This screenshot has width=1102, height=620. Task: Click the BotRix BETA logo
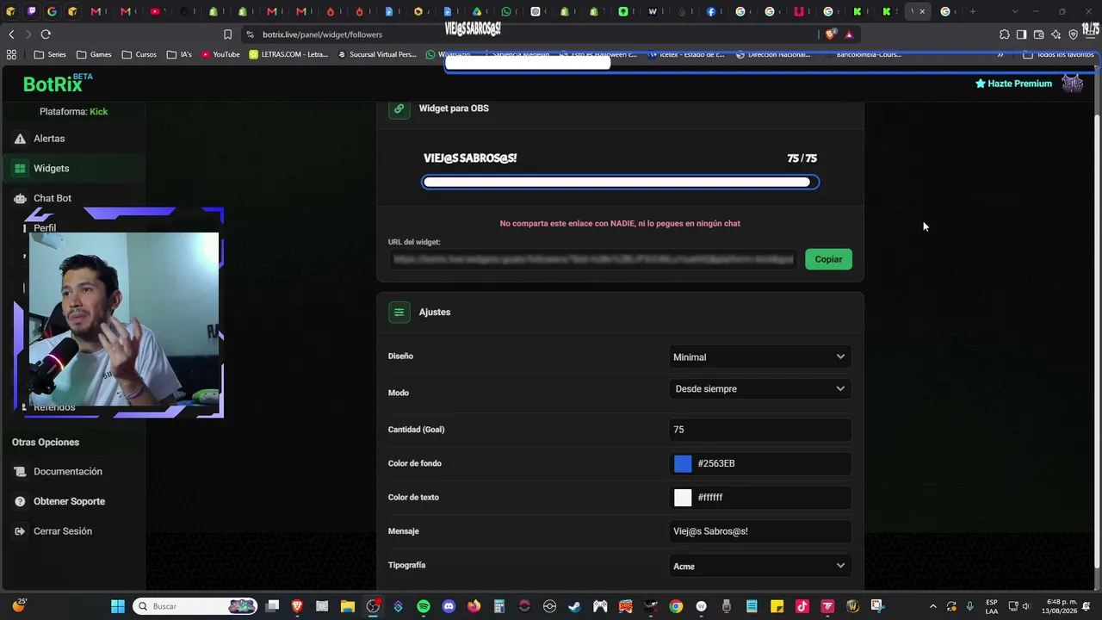click(57, 84)
